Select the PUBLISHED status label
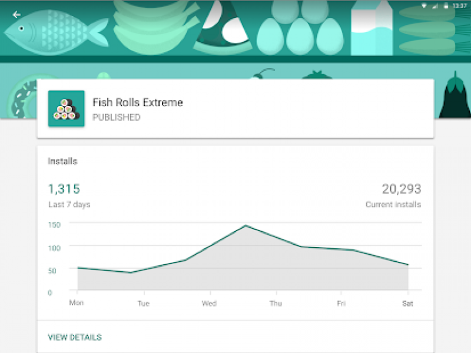Viewport: 471px width, 353px height. [116, 117]
